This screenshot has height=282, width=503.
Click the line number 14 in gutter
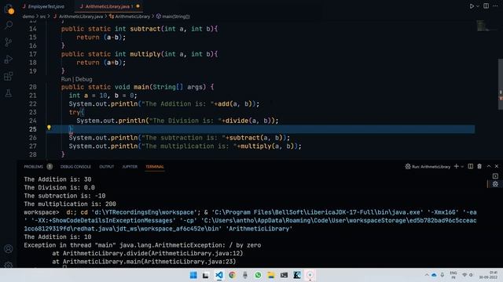[33, 29]
